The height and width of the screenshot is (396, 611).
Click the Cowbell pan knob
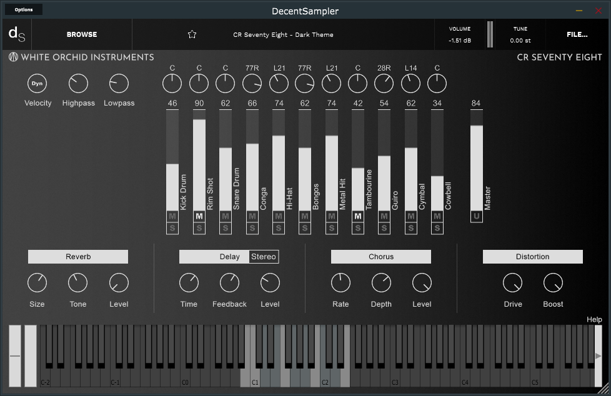pos(437,84)
